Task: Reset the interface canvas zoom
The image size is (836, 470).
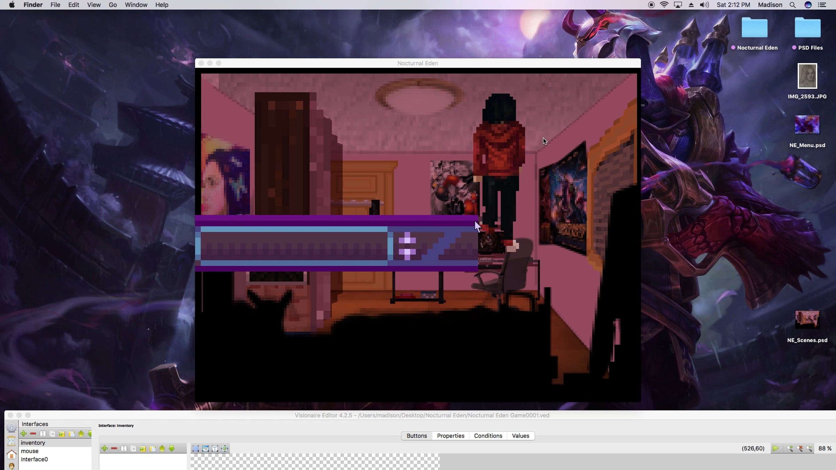Action: [x=800, y=448]
